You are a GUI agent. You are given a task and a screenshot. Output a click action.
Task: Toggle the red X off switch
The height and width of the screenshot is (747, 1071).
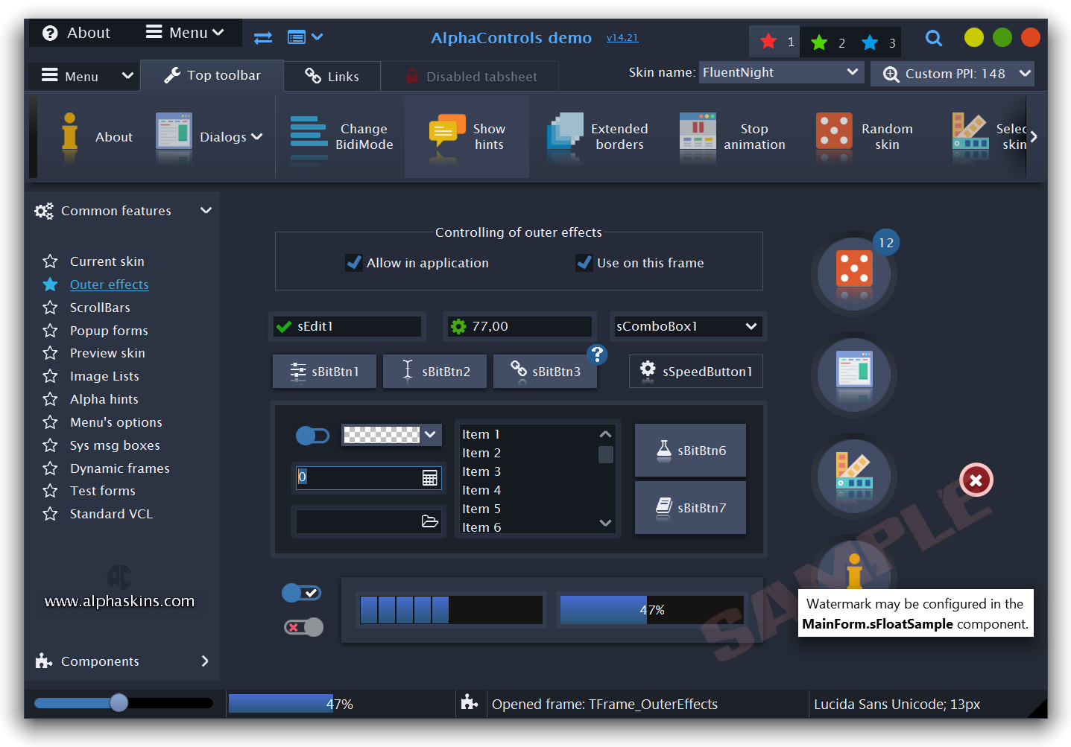click(x=303, y=627)
